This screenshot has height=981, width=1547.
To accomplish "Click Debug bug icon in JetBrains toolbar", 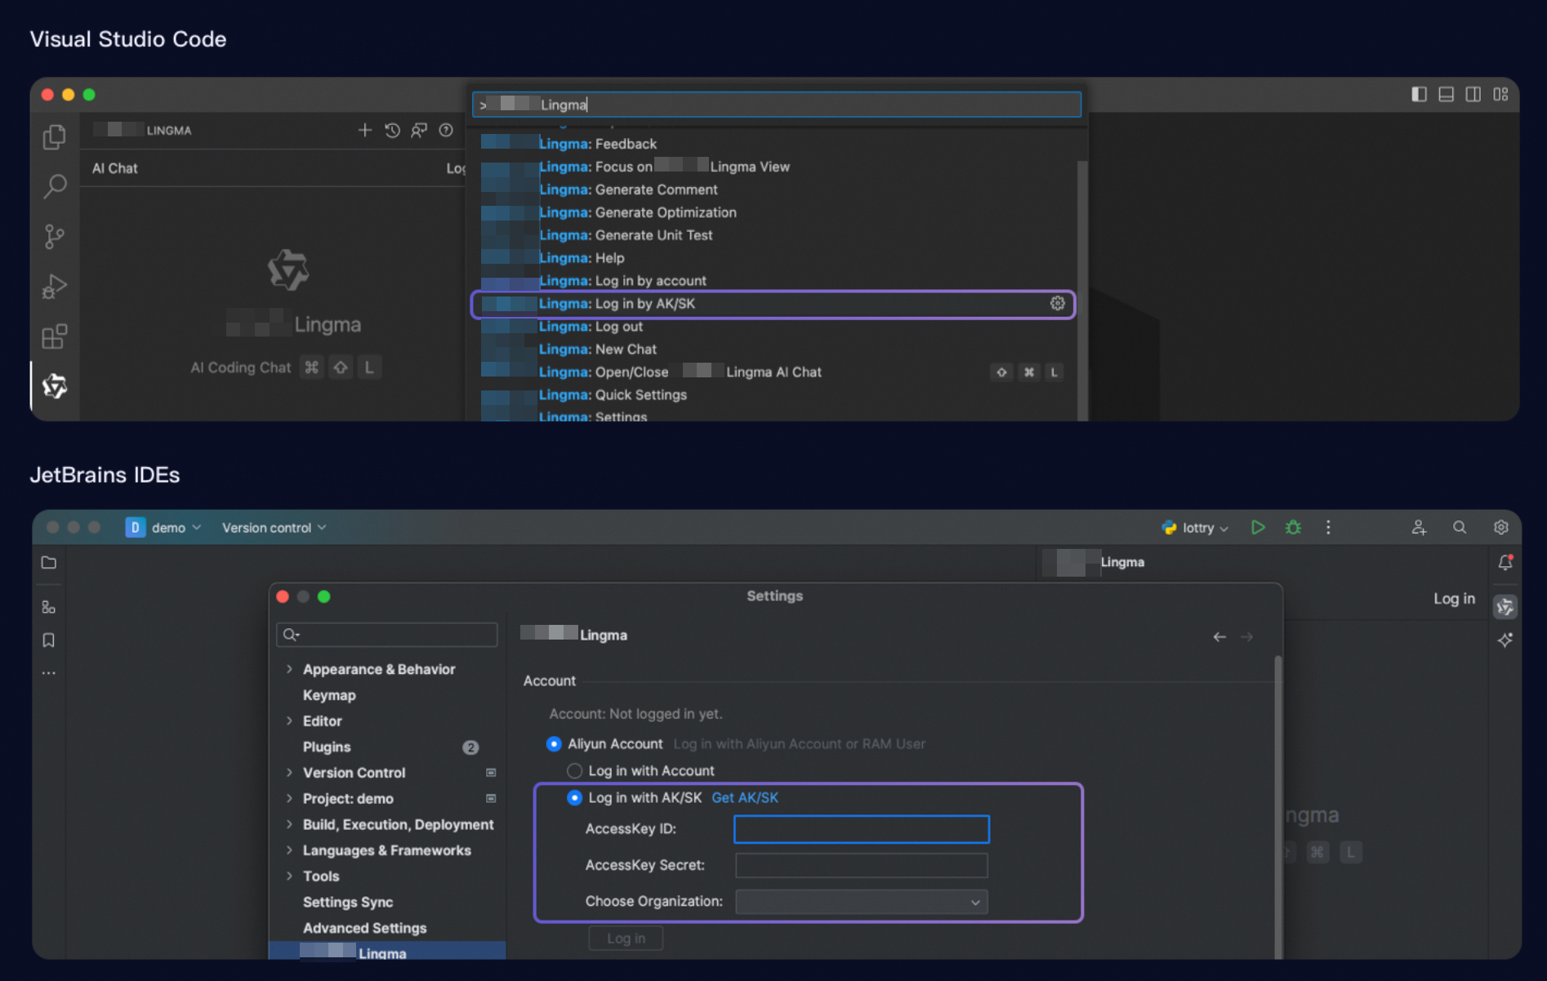I will click(1293, 528).
